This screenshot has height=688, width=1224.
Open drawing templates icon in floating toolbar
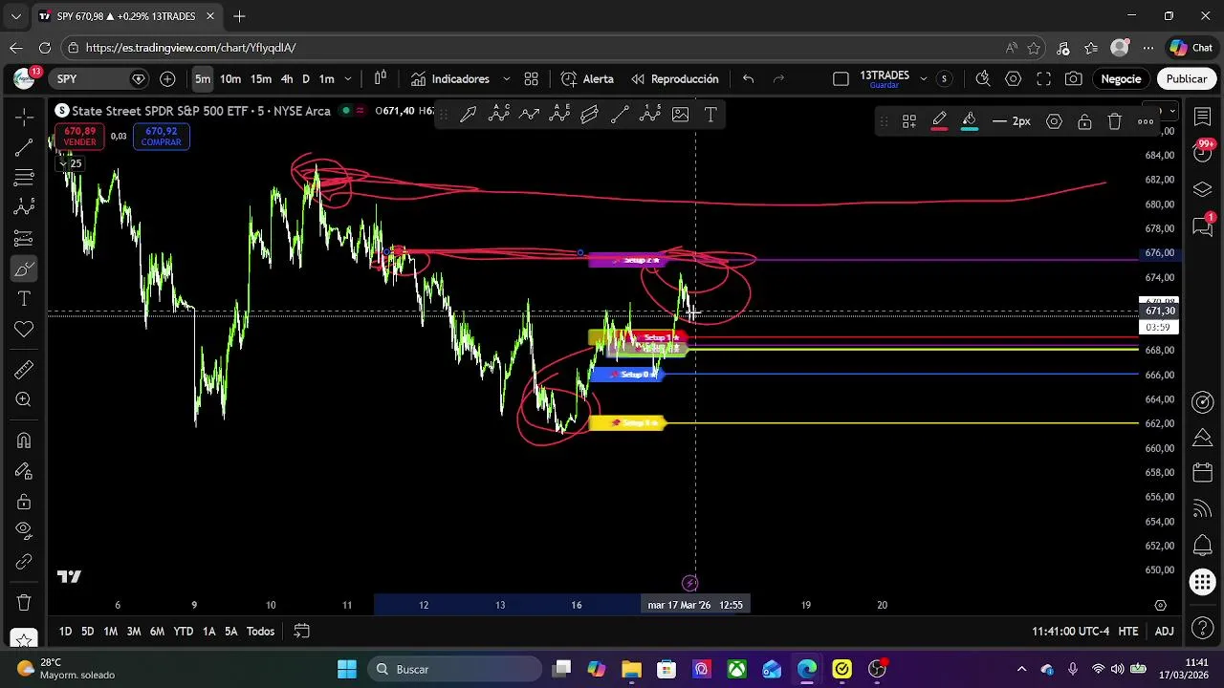pyautogui.click(x=909, y=121)
